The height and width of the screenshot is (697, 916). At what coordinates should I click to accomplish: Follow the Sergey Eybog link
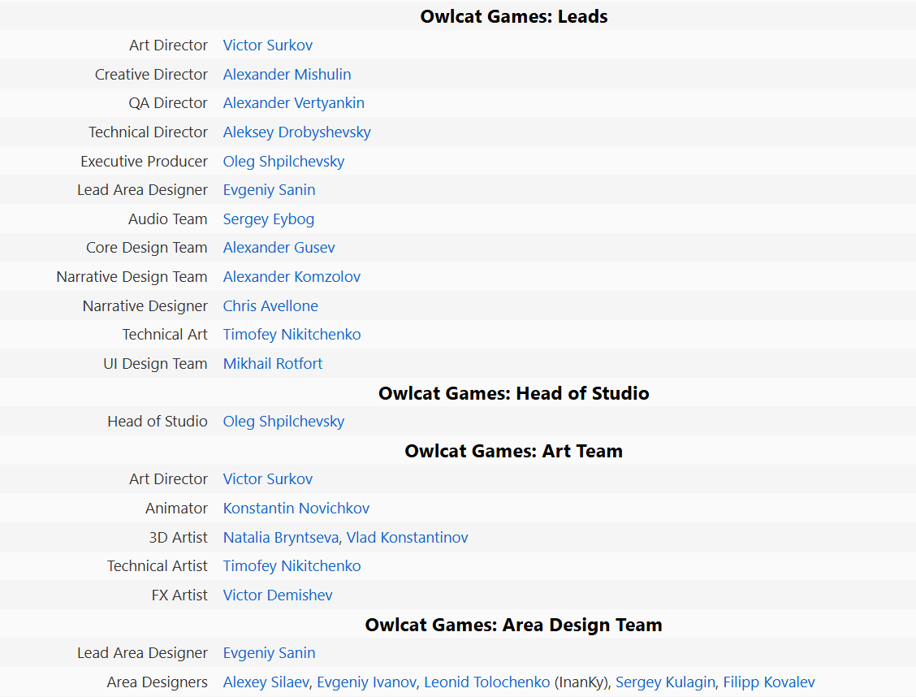269,219
